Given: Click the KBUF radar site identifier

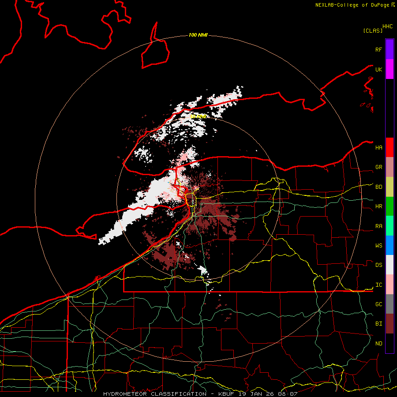Looking at the screenshot, I should tap(226, 394).
